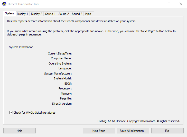Click the DirectX logo icon in title bar
187x137 pixels.
coord(4,4)
